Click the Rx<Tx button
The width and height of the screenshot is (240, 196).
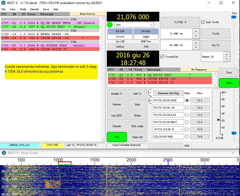click(216, 45)
